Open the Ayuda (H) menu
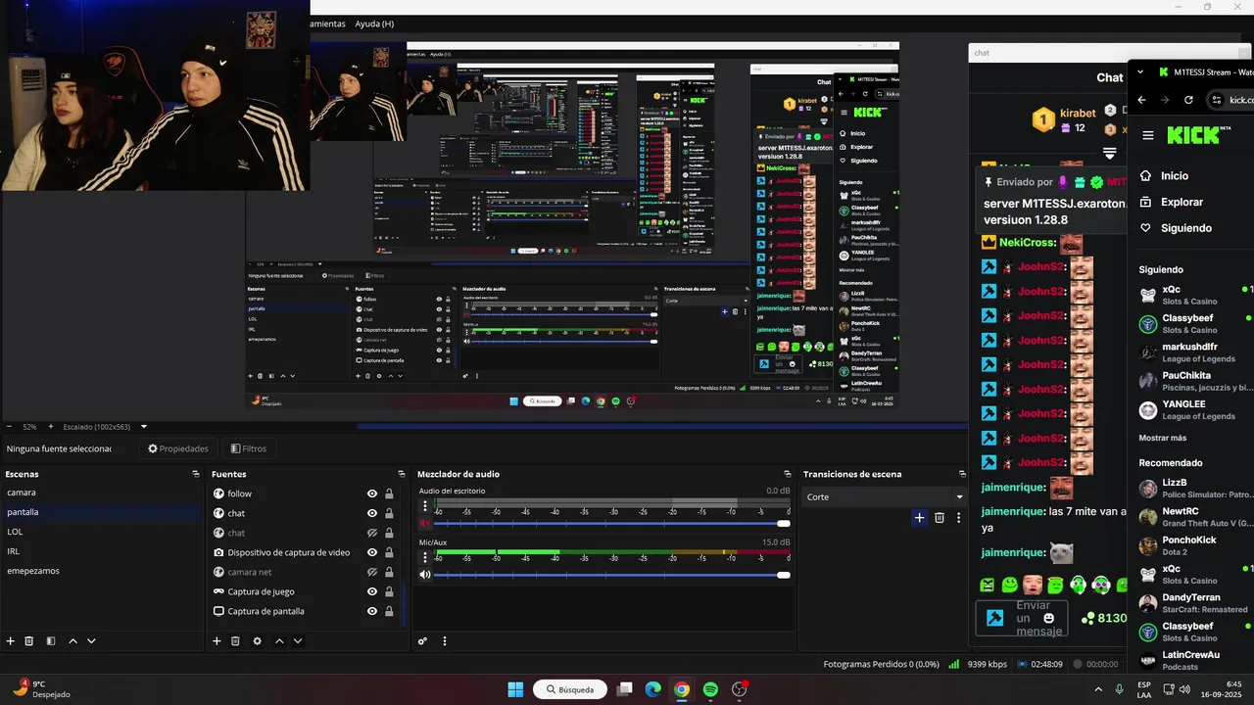The width and height of the screenshot is (1254, 705). pos(374,23)
